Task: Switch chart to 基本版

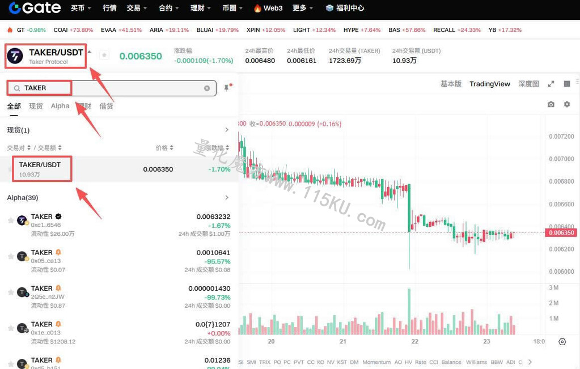Action: 451,84
